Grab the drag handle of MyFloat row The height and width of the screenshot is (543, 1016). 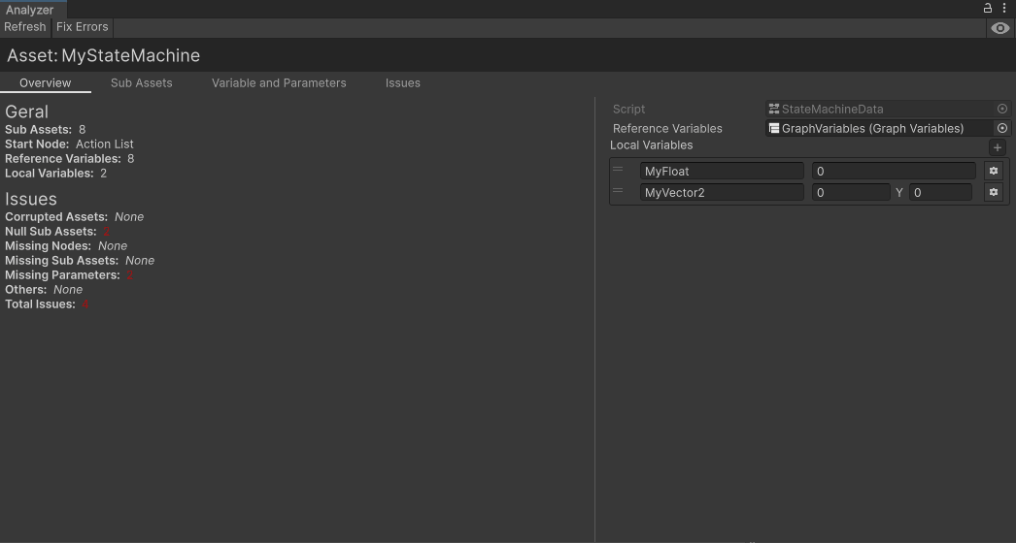tap(618, 170)
